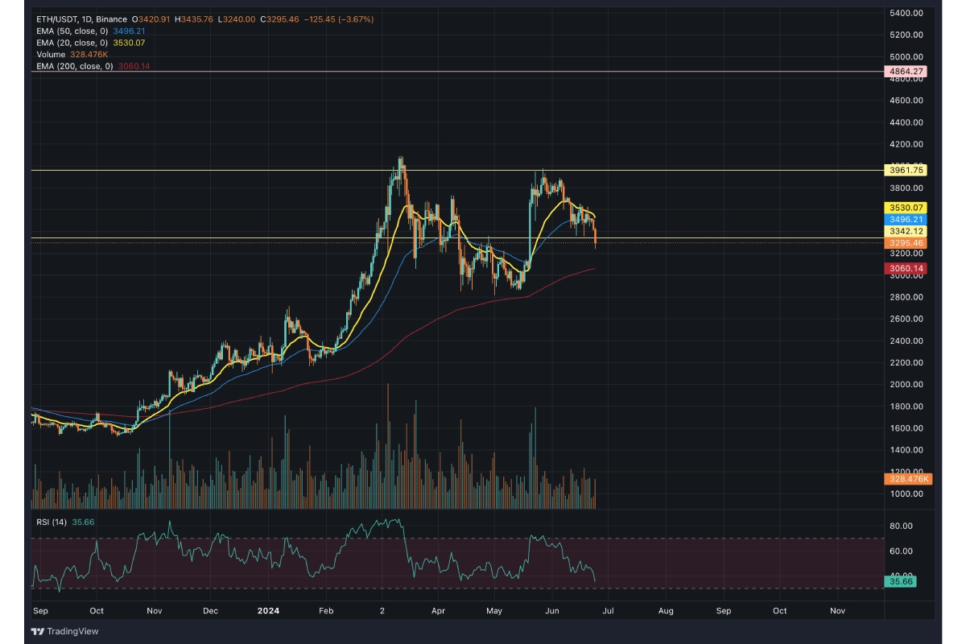Screen dimensions: 966x644
Task: Click the yellow 3961.75 price axis label
Action: 906,170
